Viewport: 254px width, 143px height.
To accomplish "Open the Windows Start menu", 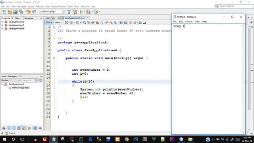I will pos(4,139).
